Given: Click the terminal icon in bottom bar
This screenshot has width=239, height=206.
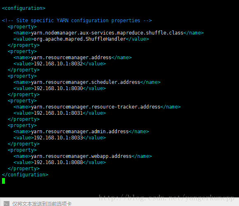Looking at the screenshot, I should click(7, 204).
